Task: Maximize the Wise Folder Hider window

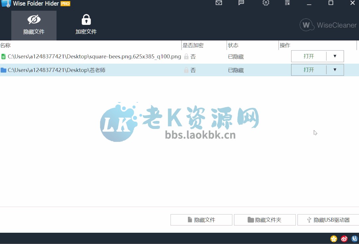Action: coord(331,3)
